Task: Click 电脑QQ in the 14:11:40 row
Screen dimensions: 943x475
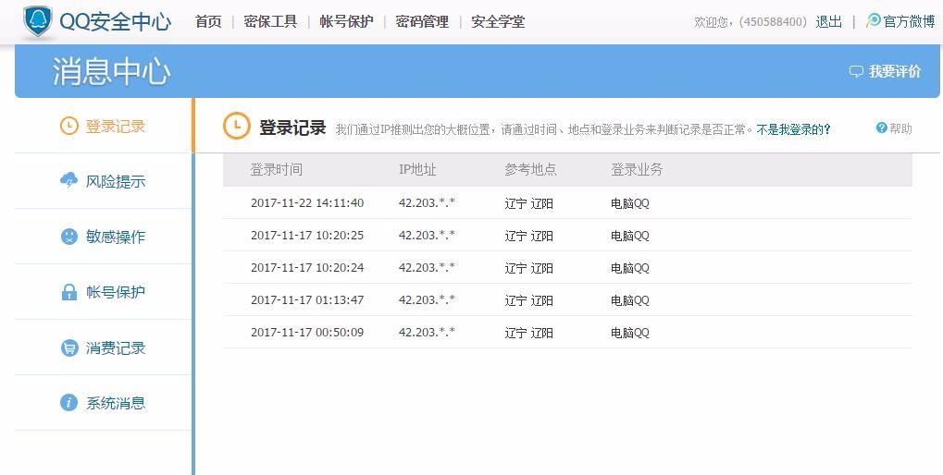Action: 630,203
